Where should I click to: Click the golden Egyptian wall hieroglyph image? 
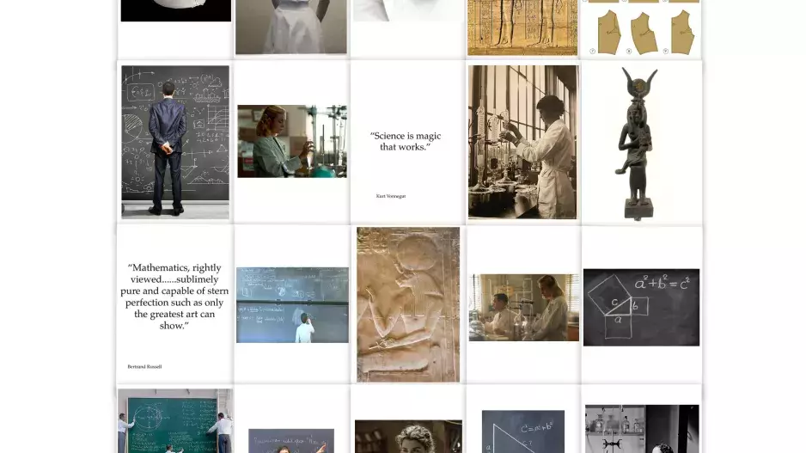(x=522, y=28)
